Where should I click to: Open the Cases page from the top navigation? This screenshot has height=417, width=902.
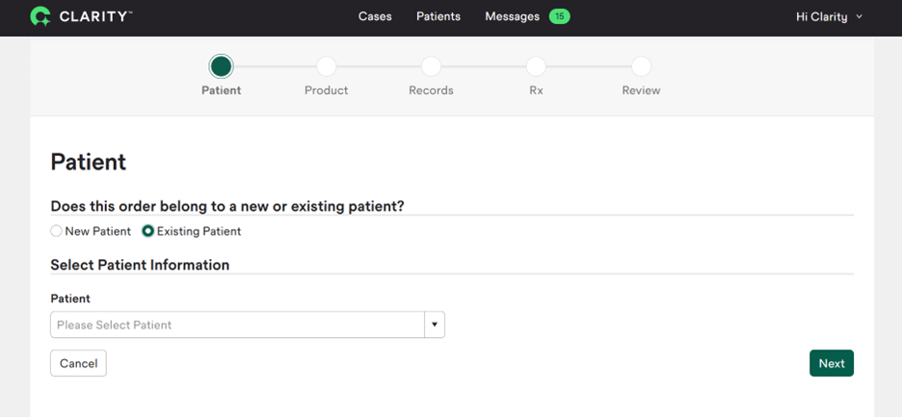(x=375, y=16)
